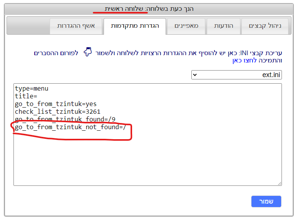Open the ניהול קבצים tab
Viewport: 295px width, 219px height.
[x=265, y=26]
